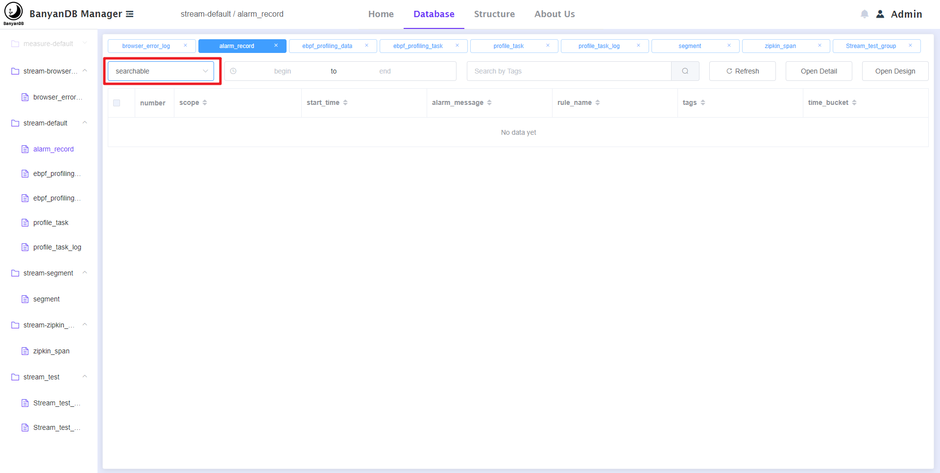
Task: Close the profile_task_log tab
Action: 638,46
